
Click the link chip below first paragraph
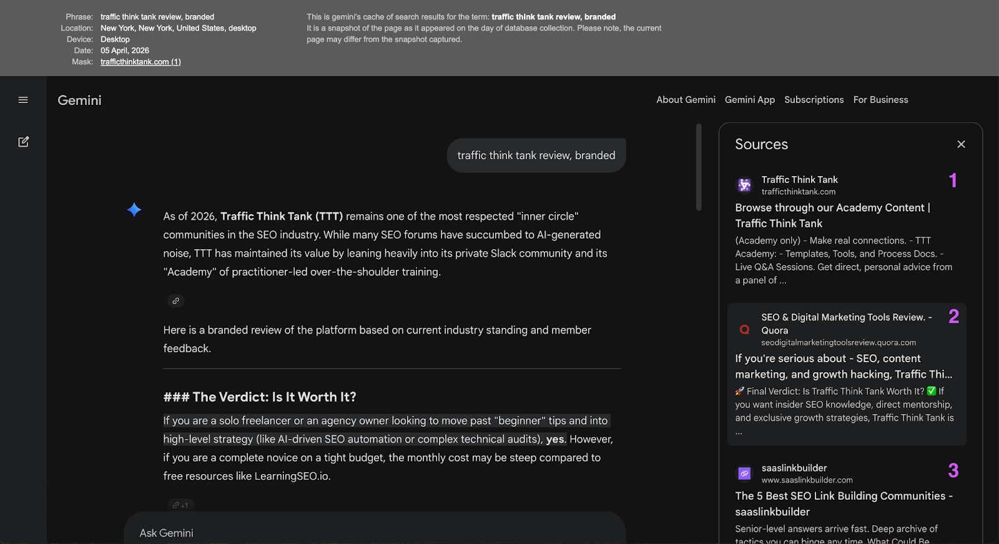175,301
